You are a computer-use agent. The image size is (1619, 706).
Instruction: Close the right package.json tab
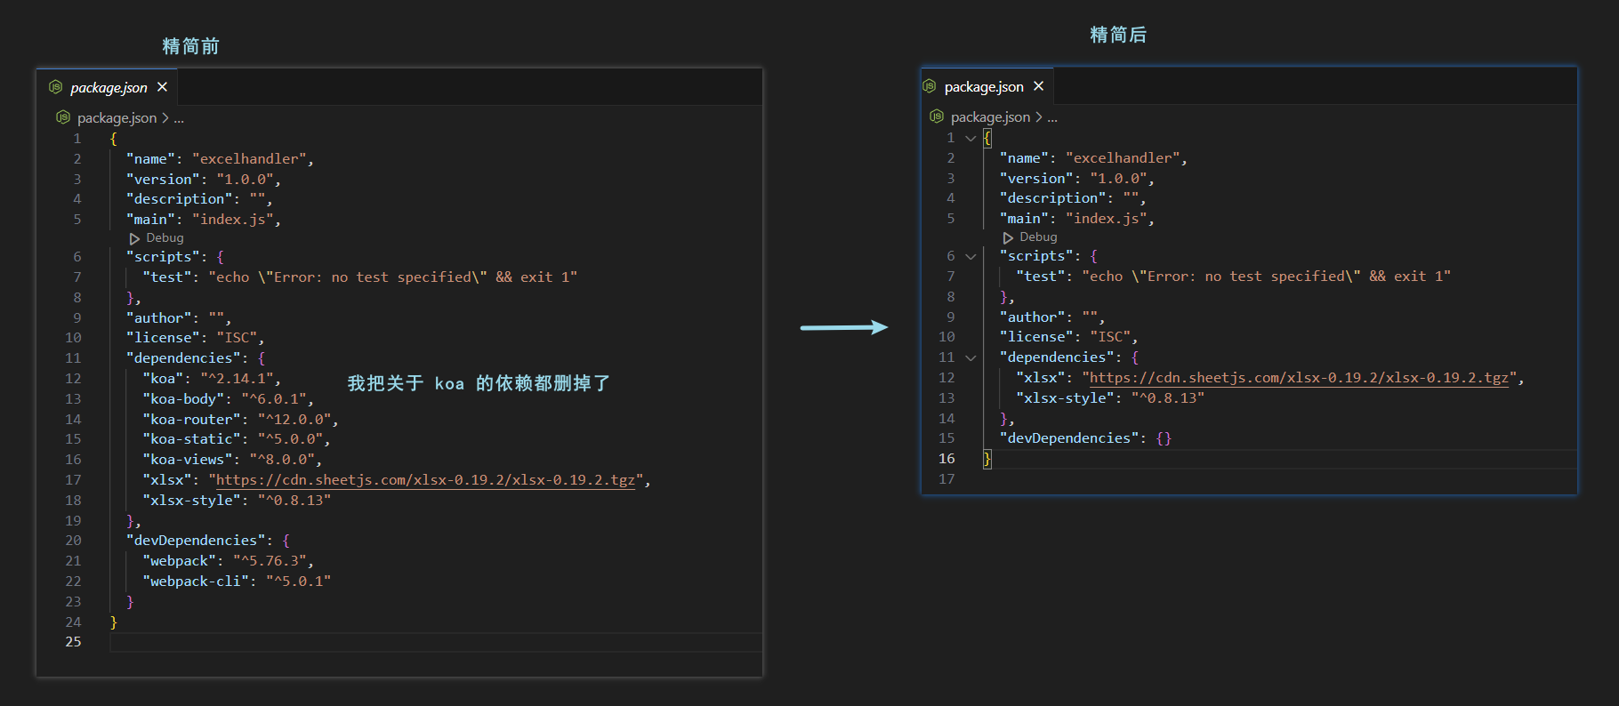coord(1038,86)
